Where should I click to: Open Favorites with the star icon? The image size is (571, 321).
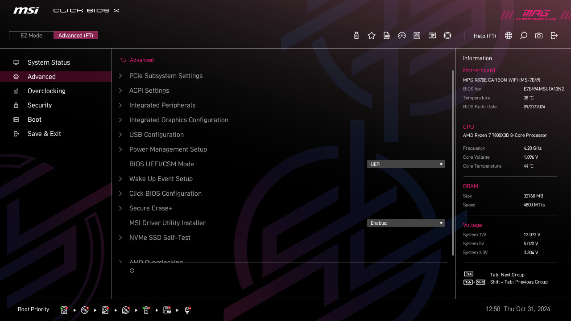coord(372,36)
